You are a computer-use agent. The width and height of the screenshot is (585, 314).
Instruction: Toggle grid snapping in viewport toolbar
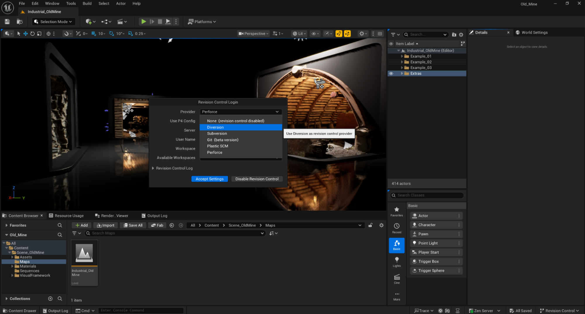pos(94,34)
